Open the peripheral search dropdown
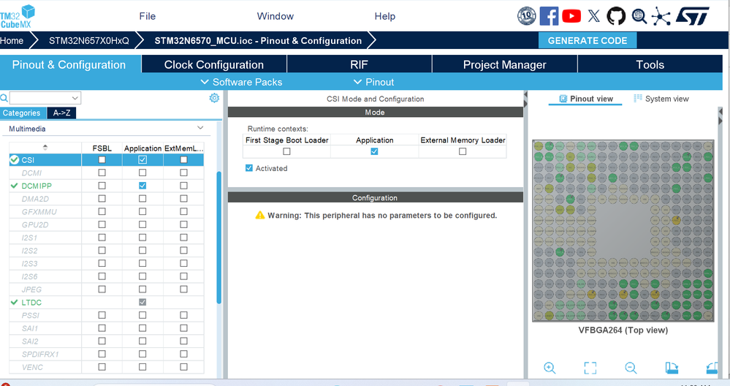 pyautogui.click(x=75, y=98)
